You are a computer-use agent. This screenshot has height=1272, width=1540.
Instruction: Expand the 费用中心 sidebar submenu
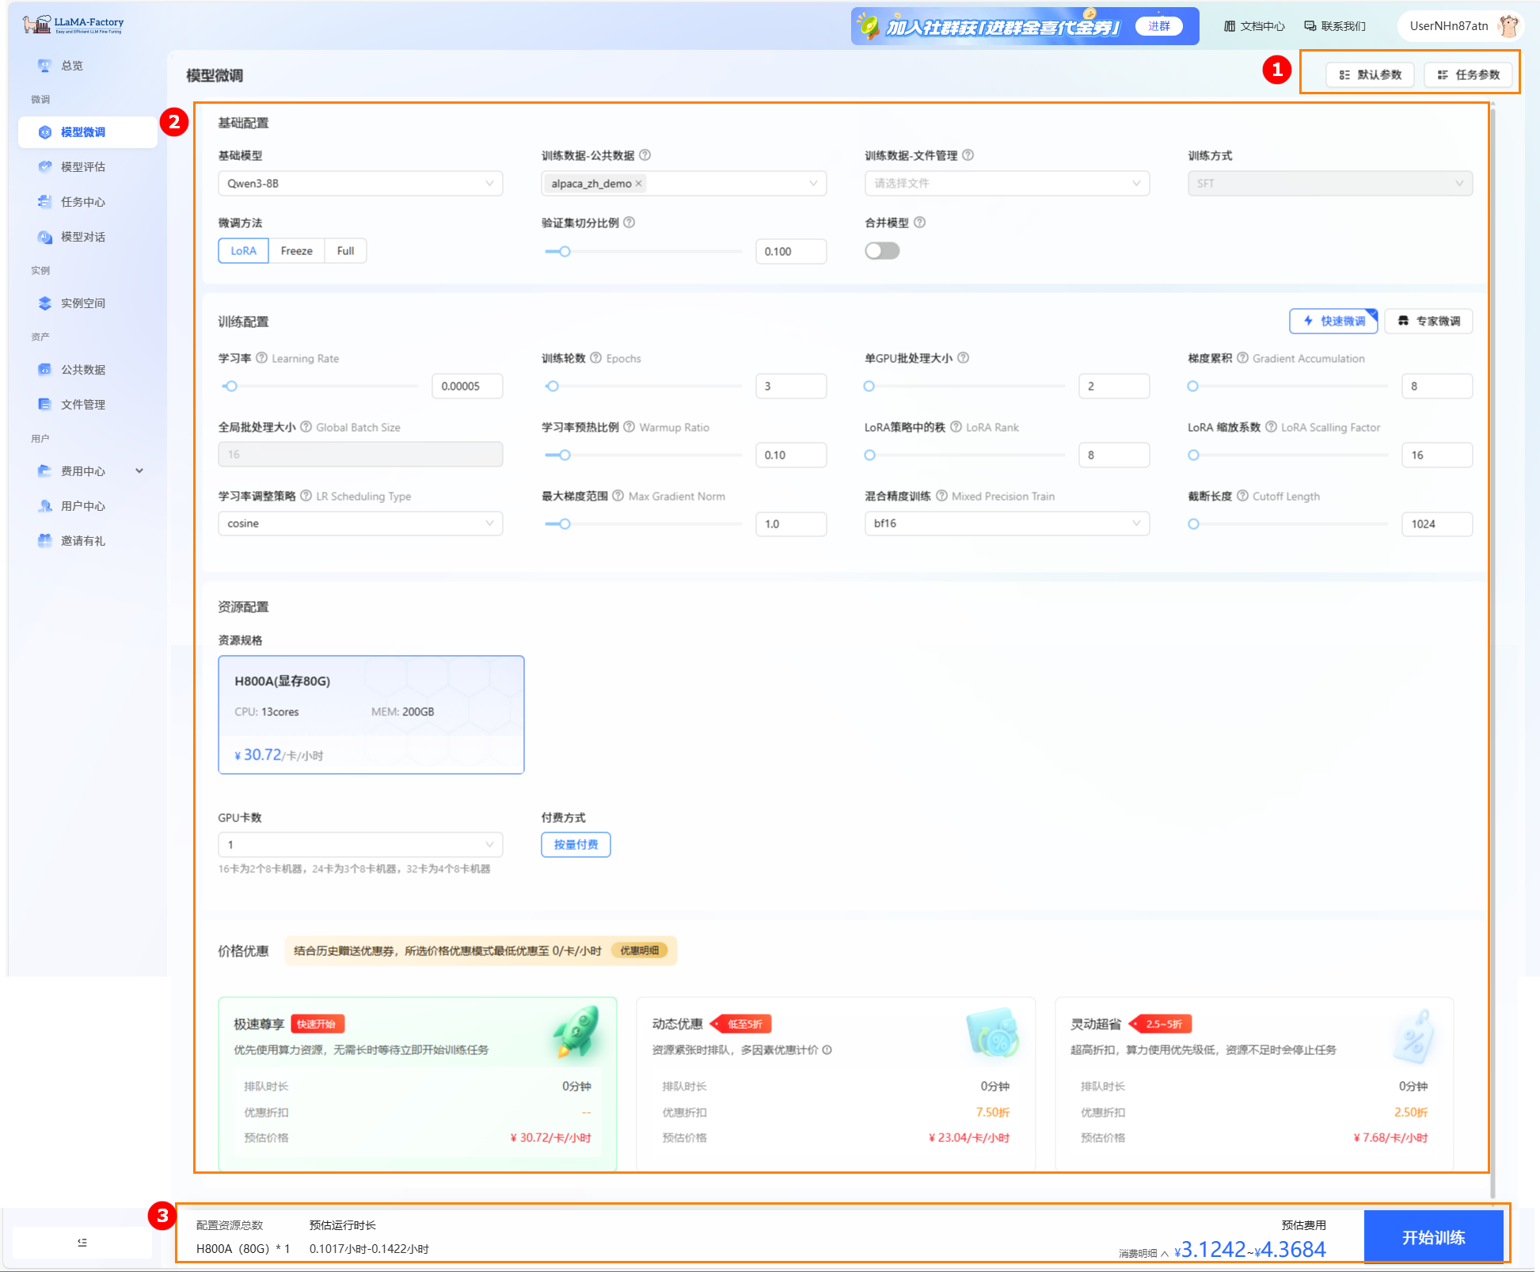139,470
